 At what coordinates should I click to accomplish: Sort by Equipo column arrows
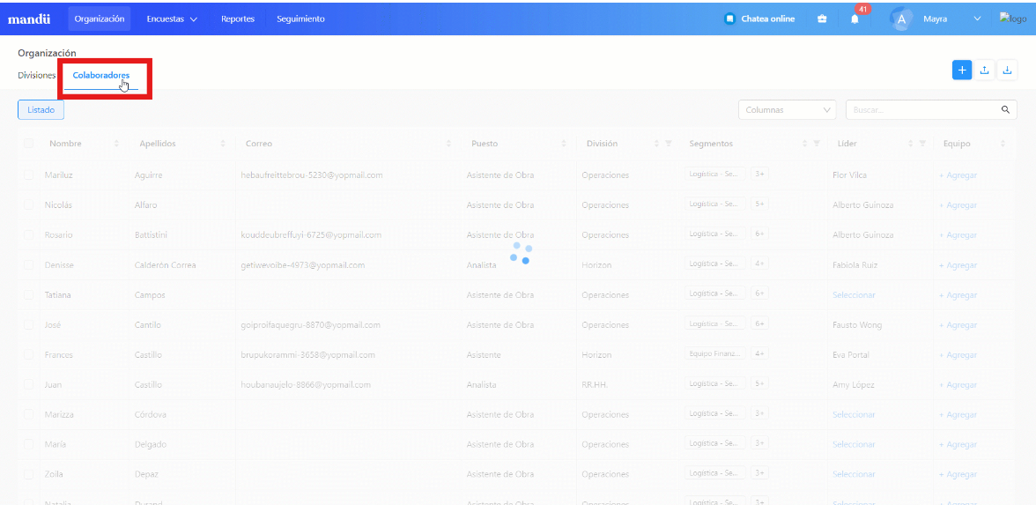[1003, 144]
